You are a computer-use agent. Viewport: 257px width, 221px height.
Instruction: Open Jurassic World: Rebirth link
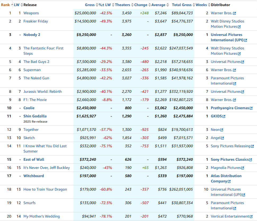coord(42,91)
